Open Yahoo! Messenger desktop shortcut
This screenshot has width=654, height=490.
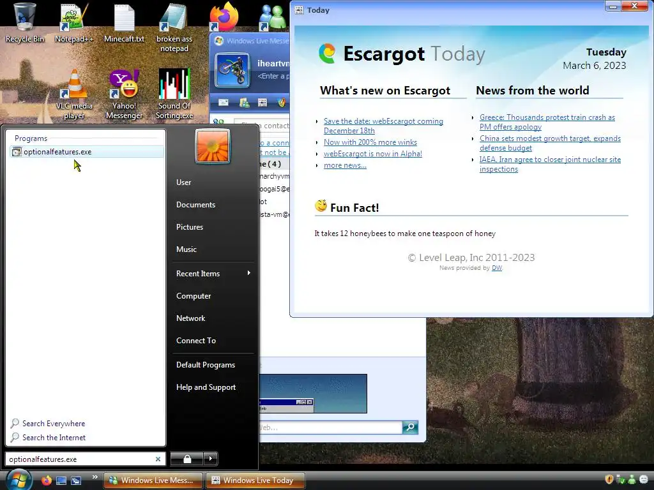124,94
